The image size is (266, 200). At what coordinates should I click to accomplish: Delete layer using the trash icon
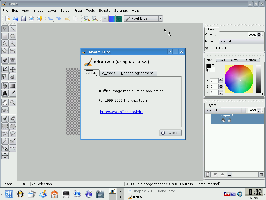tap(261, 174)
